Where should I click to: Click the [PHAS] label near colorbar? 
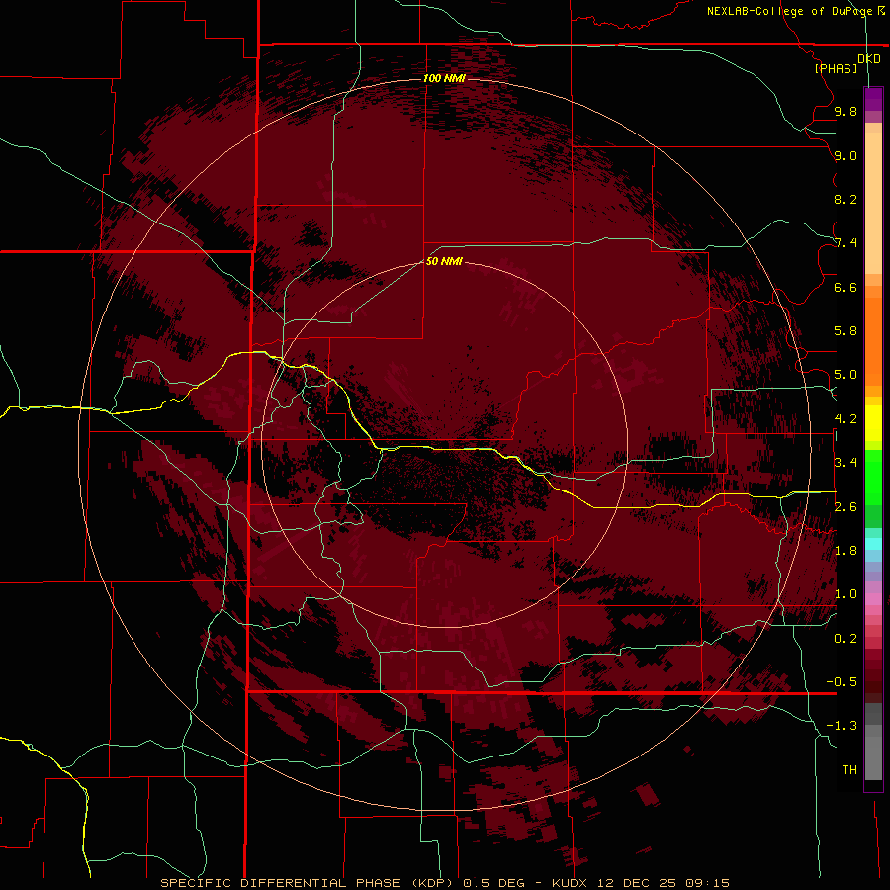(x=836, y=68)
